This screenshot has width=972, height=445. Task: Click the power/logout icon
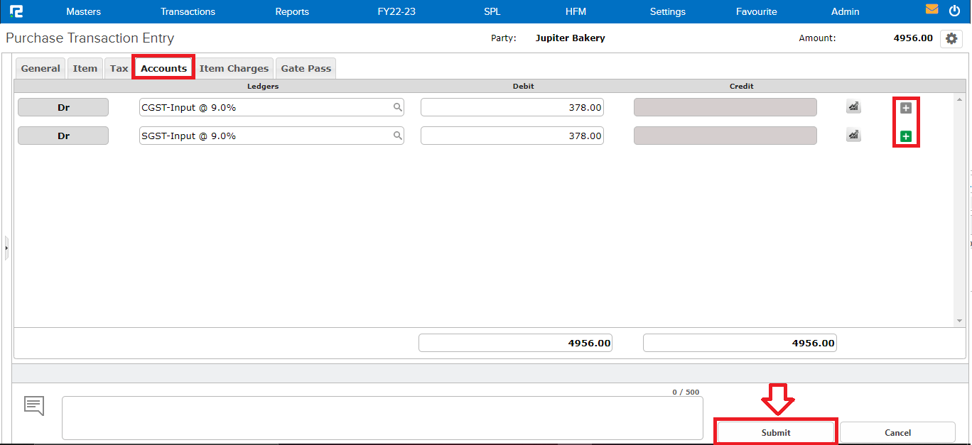[x=954, y=10]
